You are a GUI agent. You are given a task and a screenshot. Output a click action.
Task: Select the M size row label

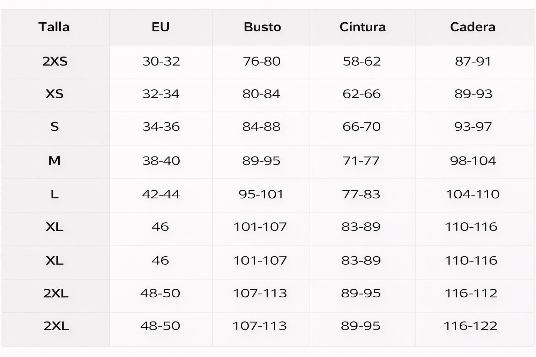pos(54,161)
